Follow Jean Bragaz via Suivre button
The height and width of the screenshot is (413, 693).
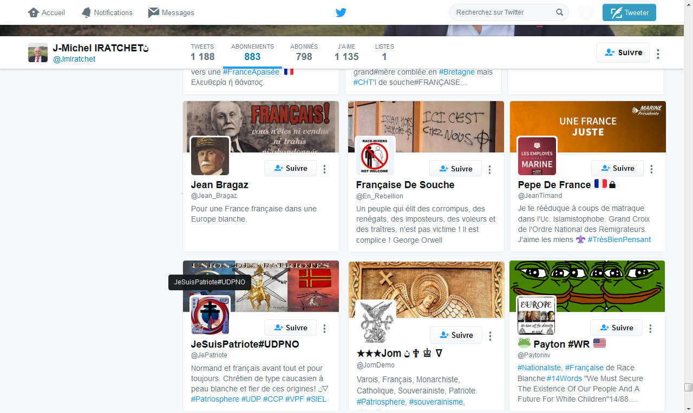(290, 168)
